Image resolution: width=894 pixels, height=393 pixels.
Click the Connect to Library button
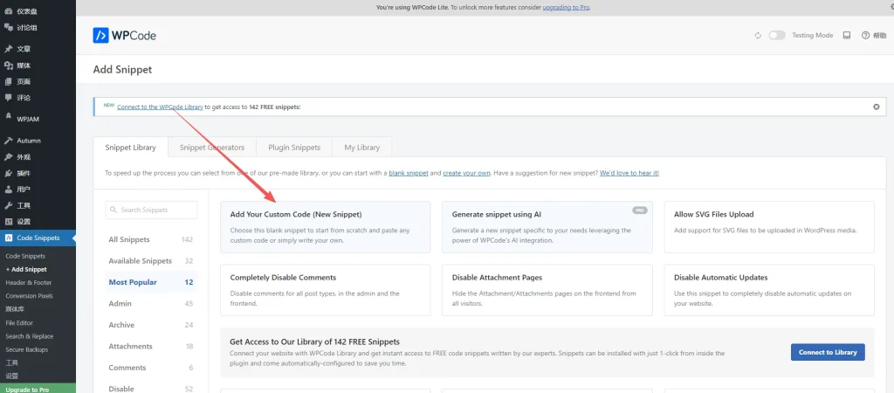(x=827, y=352)
